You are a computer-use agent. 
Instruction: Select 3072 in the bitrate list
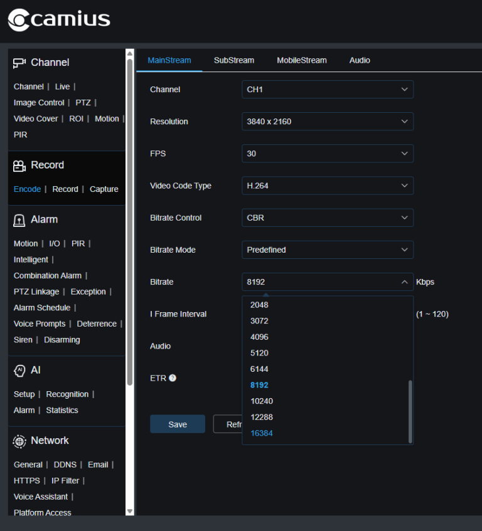pyautogui.click(x=259, y=321)
